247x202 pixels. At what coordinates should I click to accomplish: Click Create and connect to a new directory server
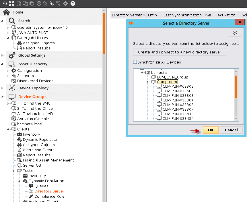pyautogui.click(x=180, y=52)
